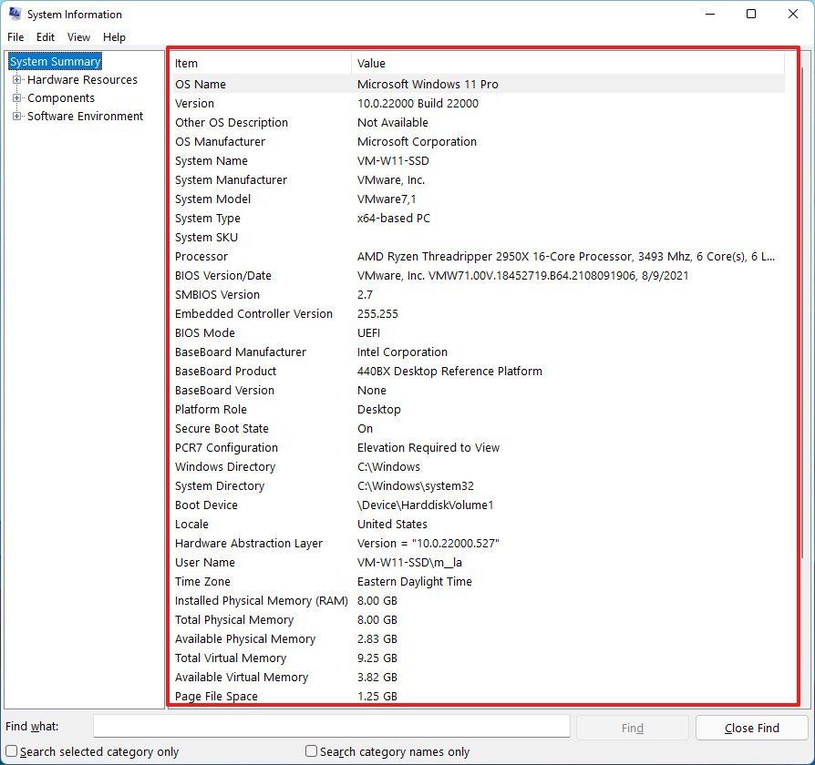Open the File menu
Screen dimensions: 815x765
tap(15, 36)
